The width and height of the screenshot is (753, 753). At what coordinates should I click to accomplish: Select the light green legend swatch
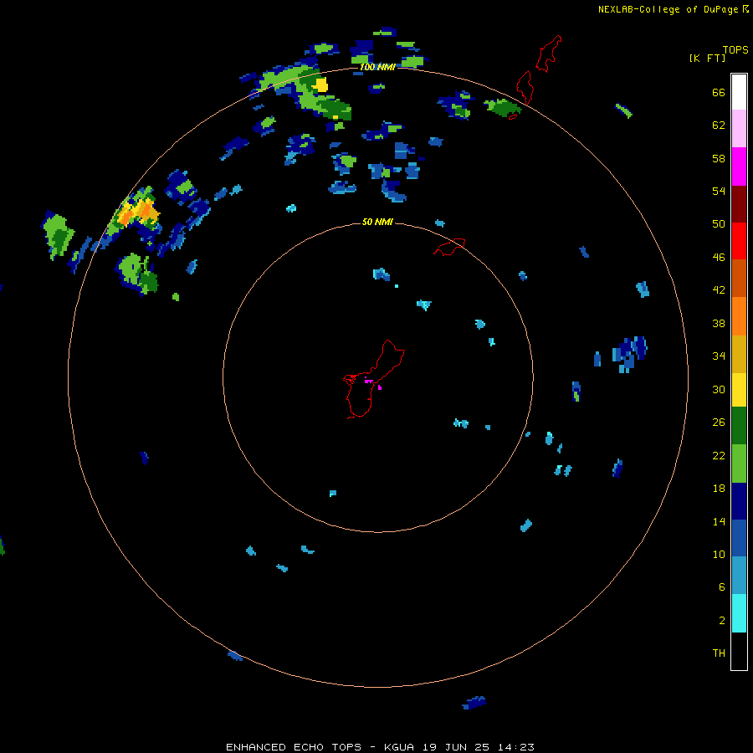(x=739, y=463)
